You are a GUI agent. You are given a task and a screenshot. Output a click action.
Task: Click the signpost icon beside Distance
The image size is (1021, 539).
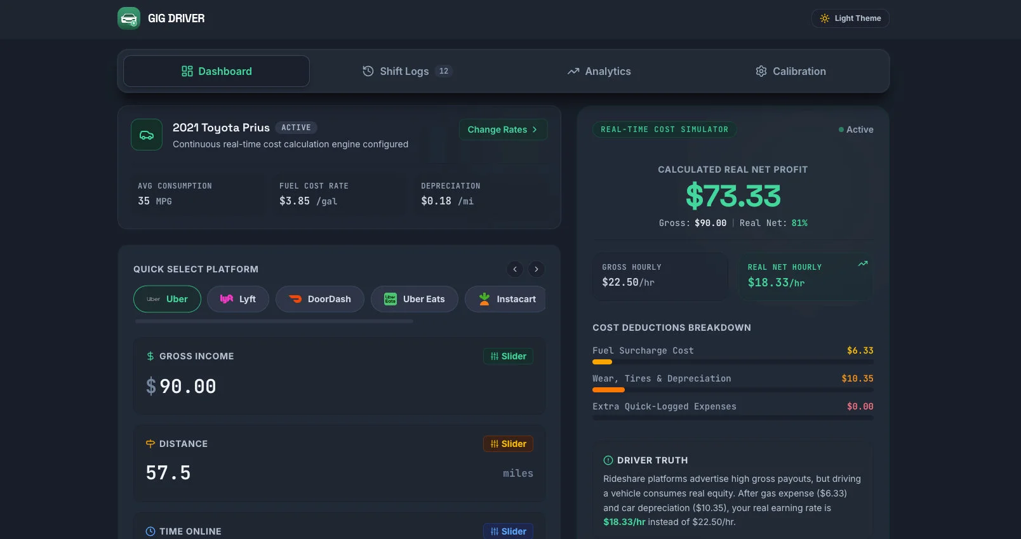coord(150,444)
